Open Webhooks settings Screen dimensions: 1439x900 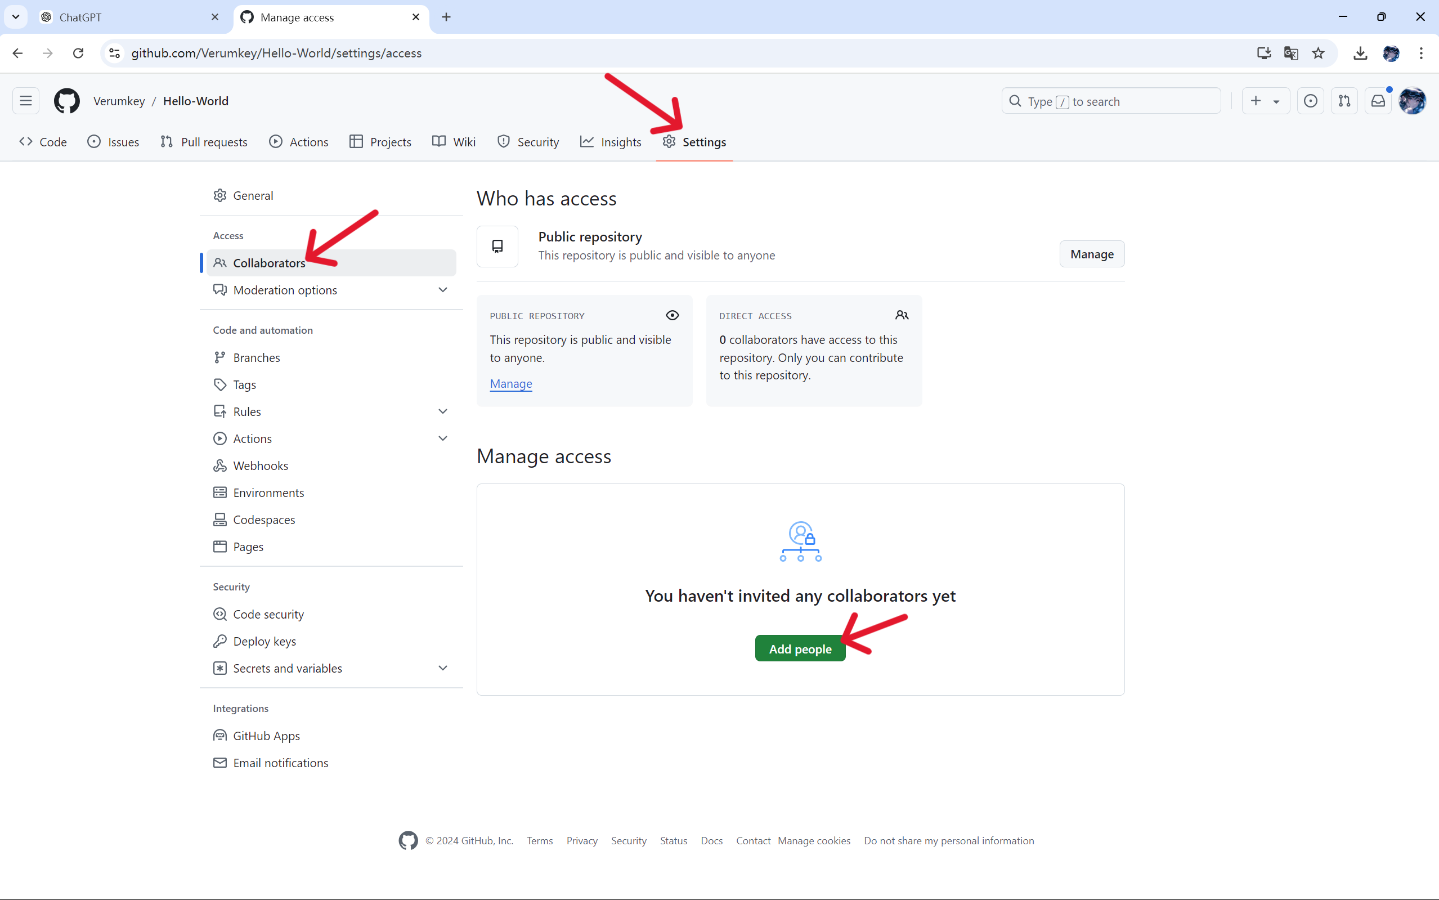tap(331, 465)
